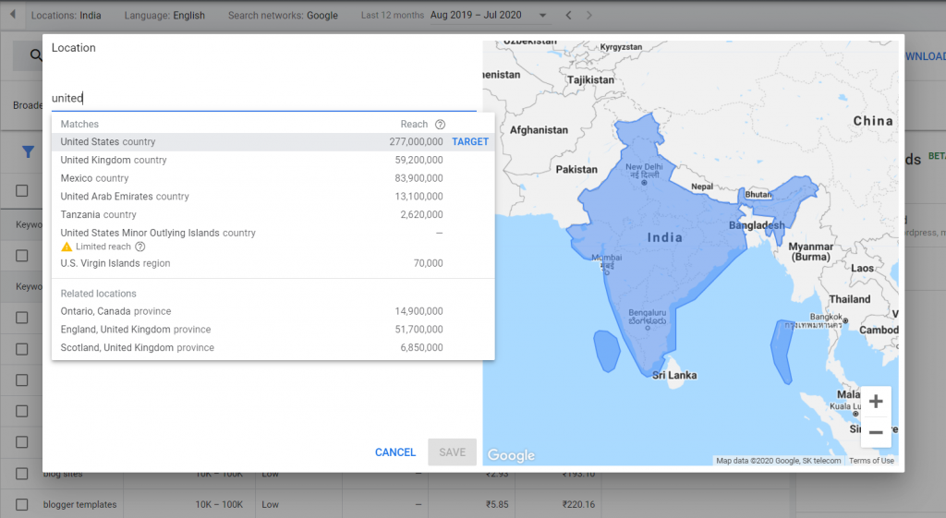Select United Kingdom country match
This screenshot has height=518, width=946.
tap(273, 160)
